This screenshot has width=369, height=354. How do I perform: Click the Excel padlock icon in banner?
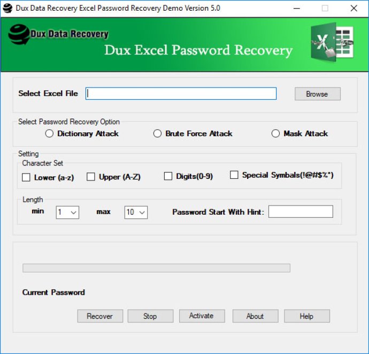[x=332, y=42]
